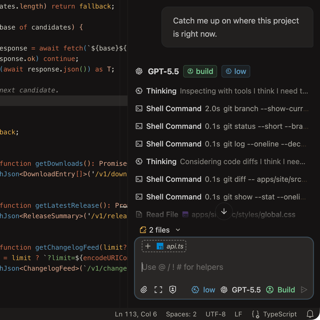Expand the 'Inspecting with tools' Thinking entry

(222, 91)
